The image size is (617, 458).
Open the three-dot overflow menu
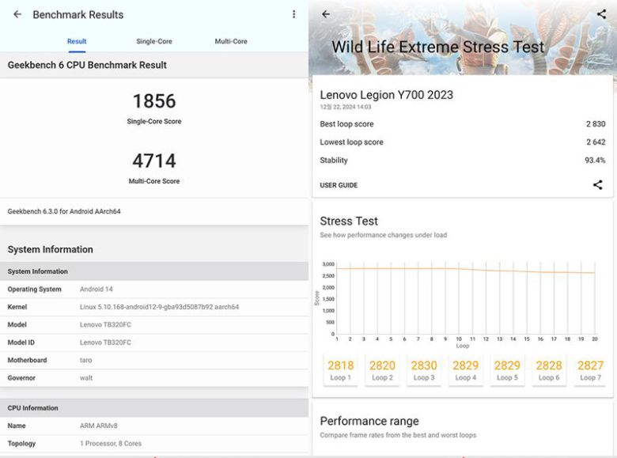pos(294,14)
